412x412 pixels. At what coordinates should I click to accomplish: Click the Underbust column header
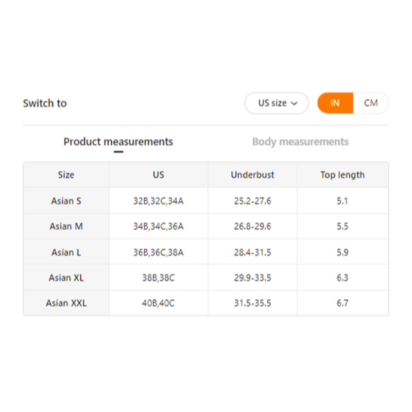coord(252,175)
